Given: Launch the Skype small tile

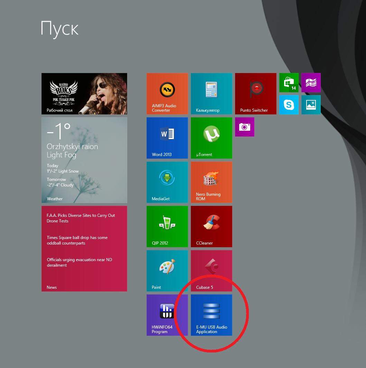Looking at the screenshot, I should [289, 105].
